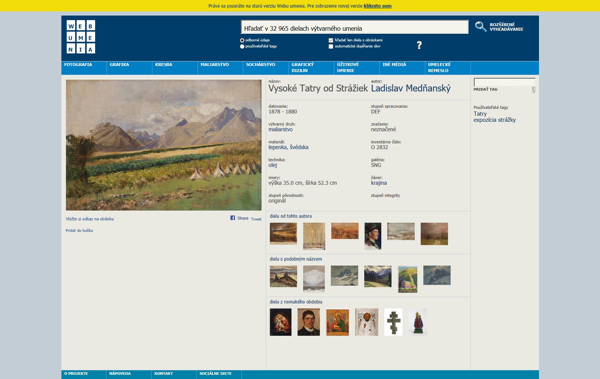The width and height of the screenshot is (600, 379).
Task: Open the metal cross thumbnail
Action: coord(393,322)
